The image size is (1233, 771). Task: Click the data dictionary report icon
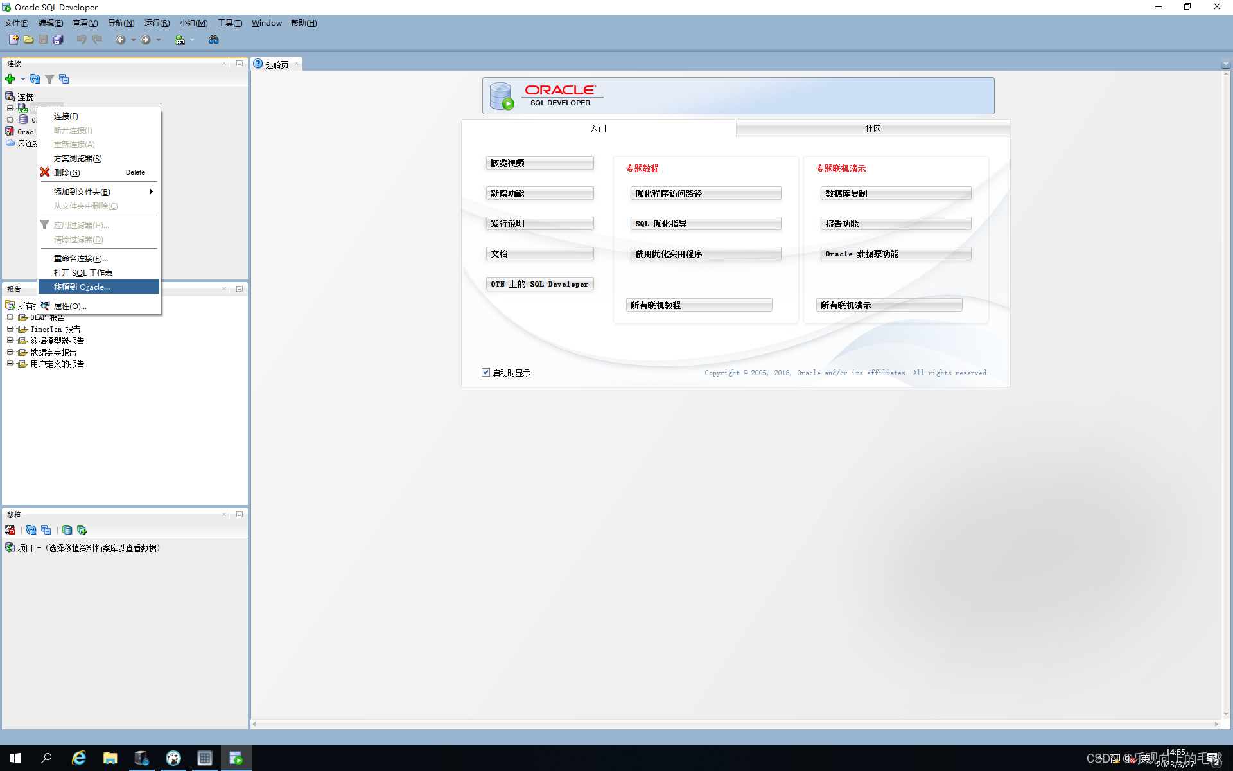pos(22,351)
